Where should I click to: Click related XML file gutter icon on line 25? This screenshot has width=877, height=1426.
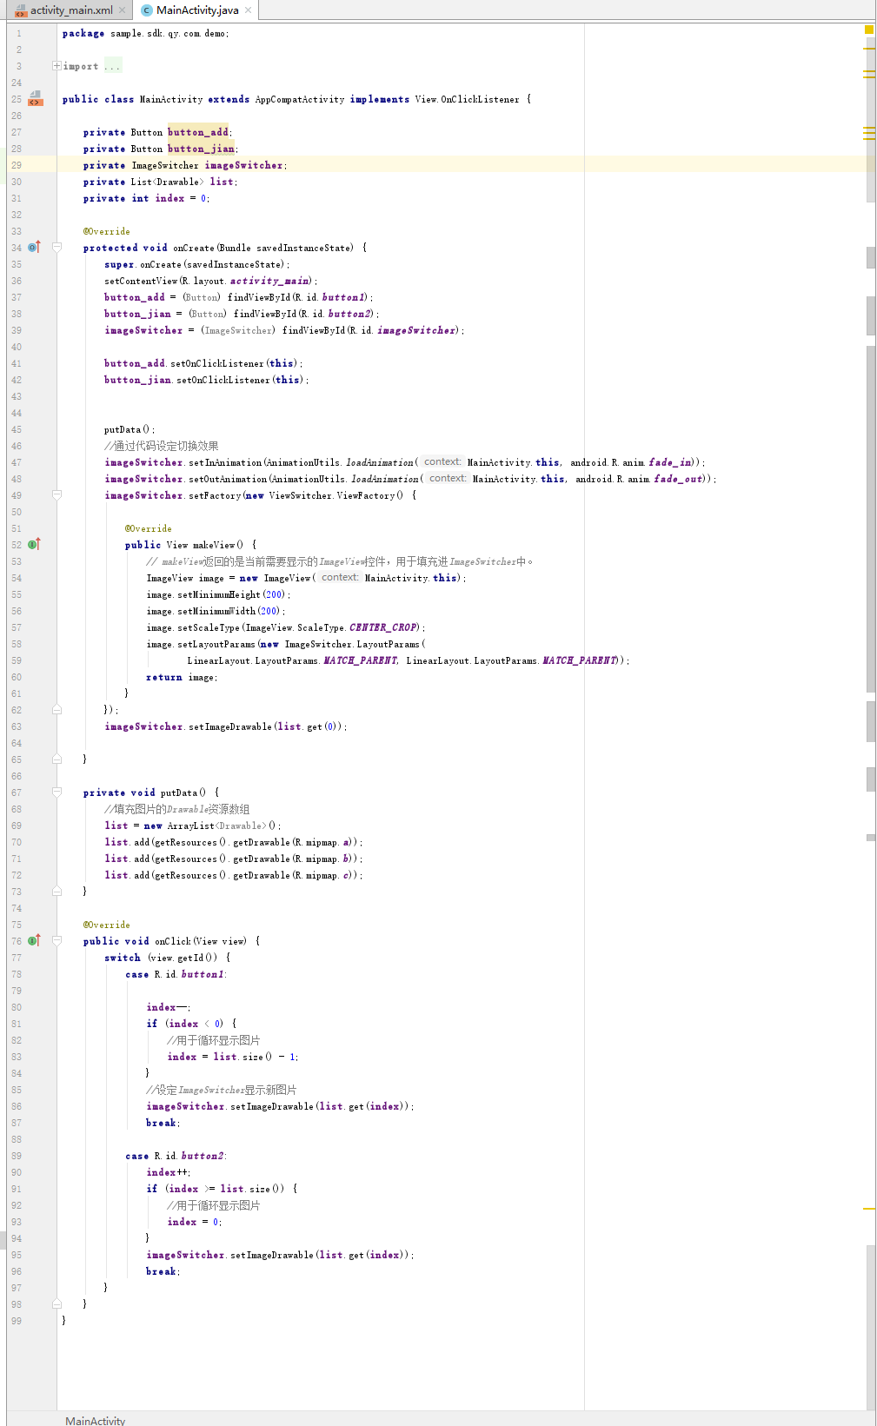point(35,98)
